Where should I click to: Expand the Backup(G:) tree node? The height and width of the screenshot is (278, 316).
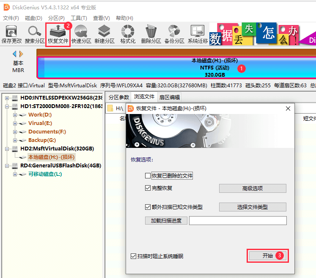tap(15, 141)
